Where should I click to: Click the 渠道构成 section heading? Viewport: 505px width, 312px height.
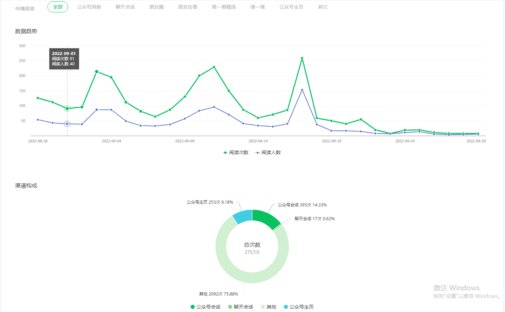(26, 186)
